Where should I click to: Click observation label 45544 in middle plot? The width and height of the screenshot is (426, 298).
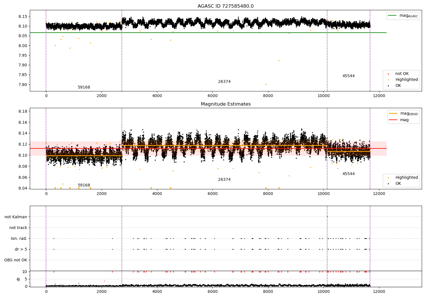348,174
